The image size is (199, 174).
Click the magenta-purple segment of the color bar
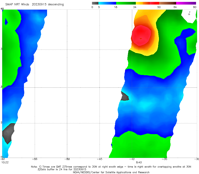click(x=186, y=3)
